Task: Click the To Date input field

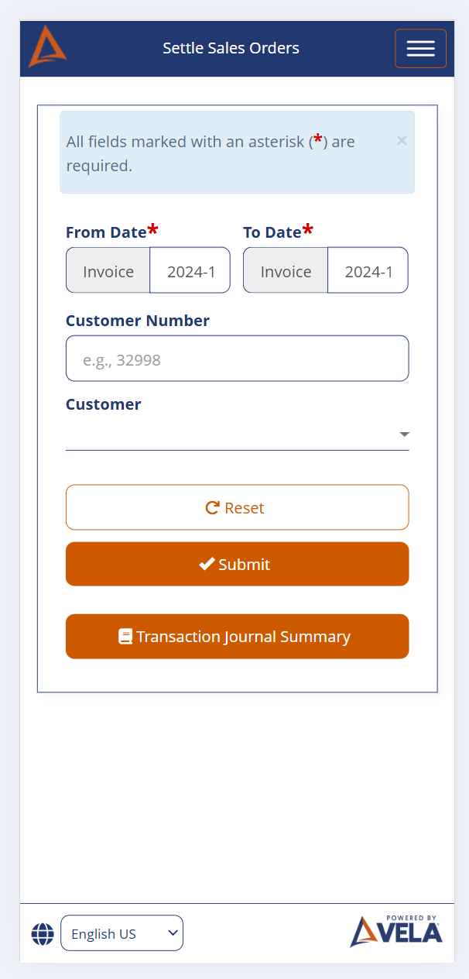Action: click(x=368, y=271)
